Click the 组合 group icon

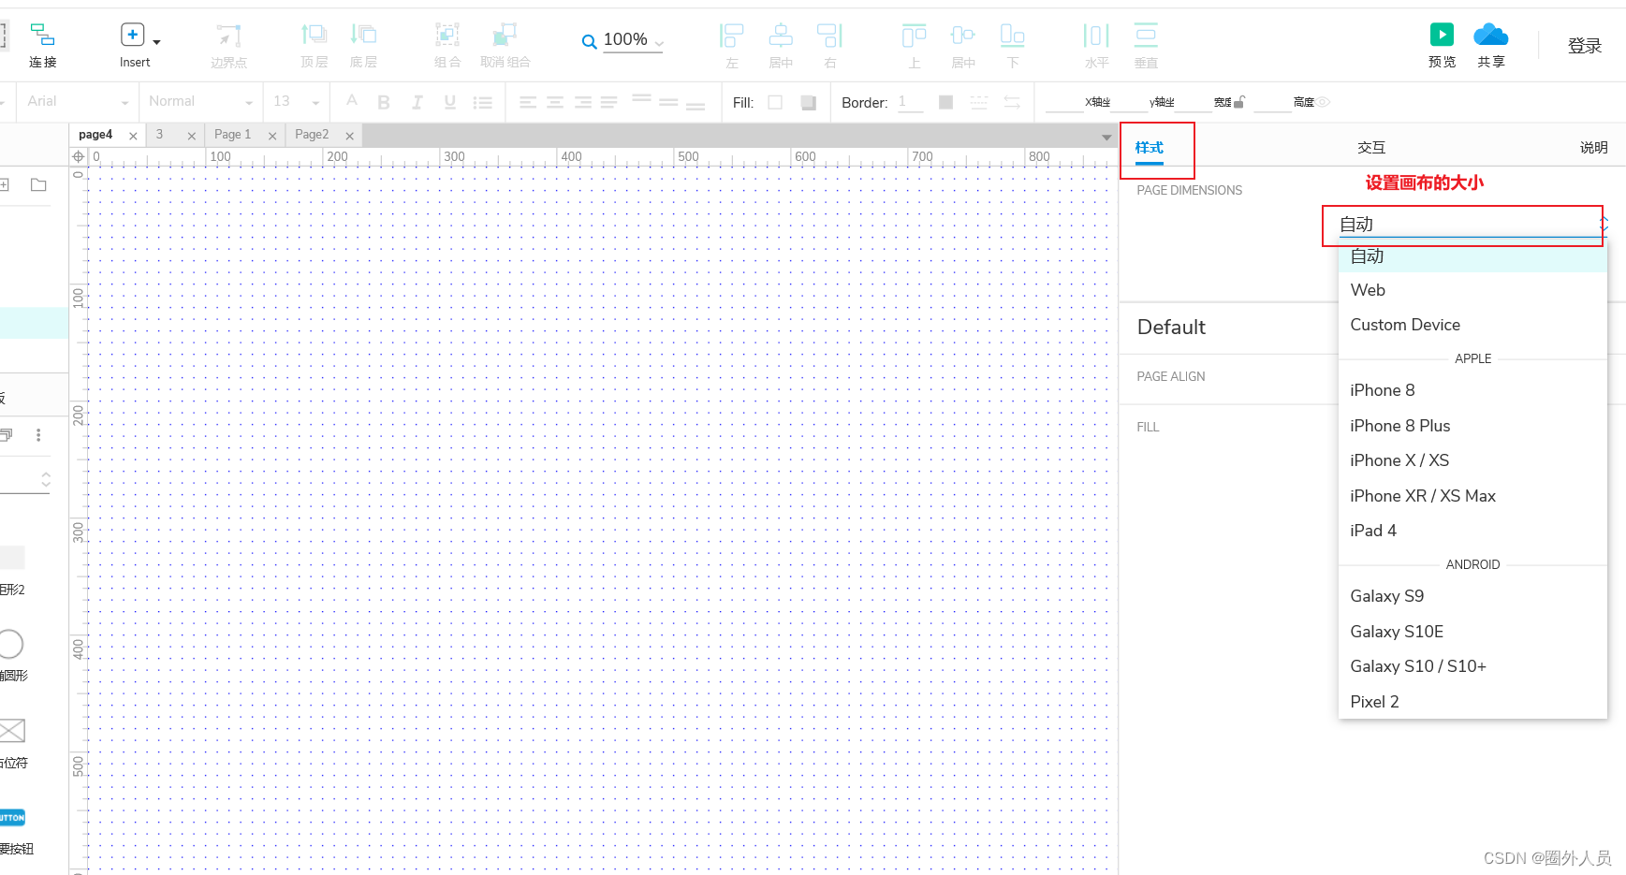[447, 35]
